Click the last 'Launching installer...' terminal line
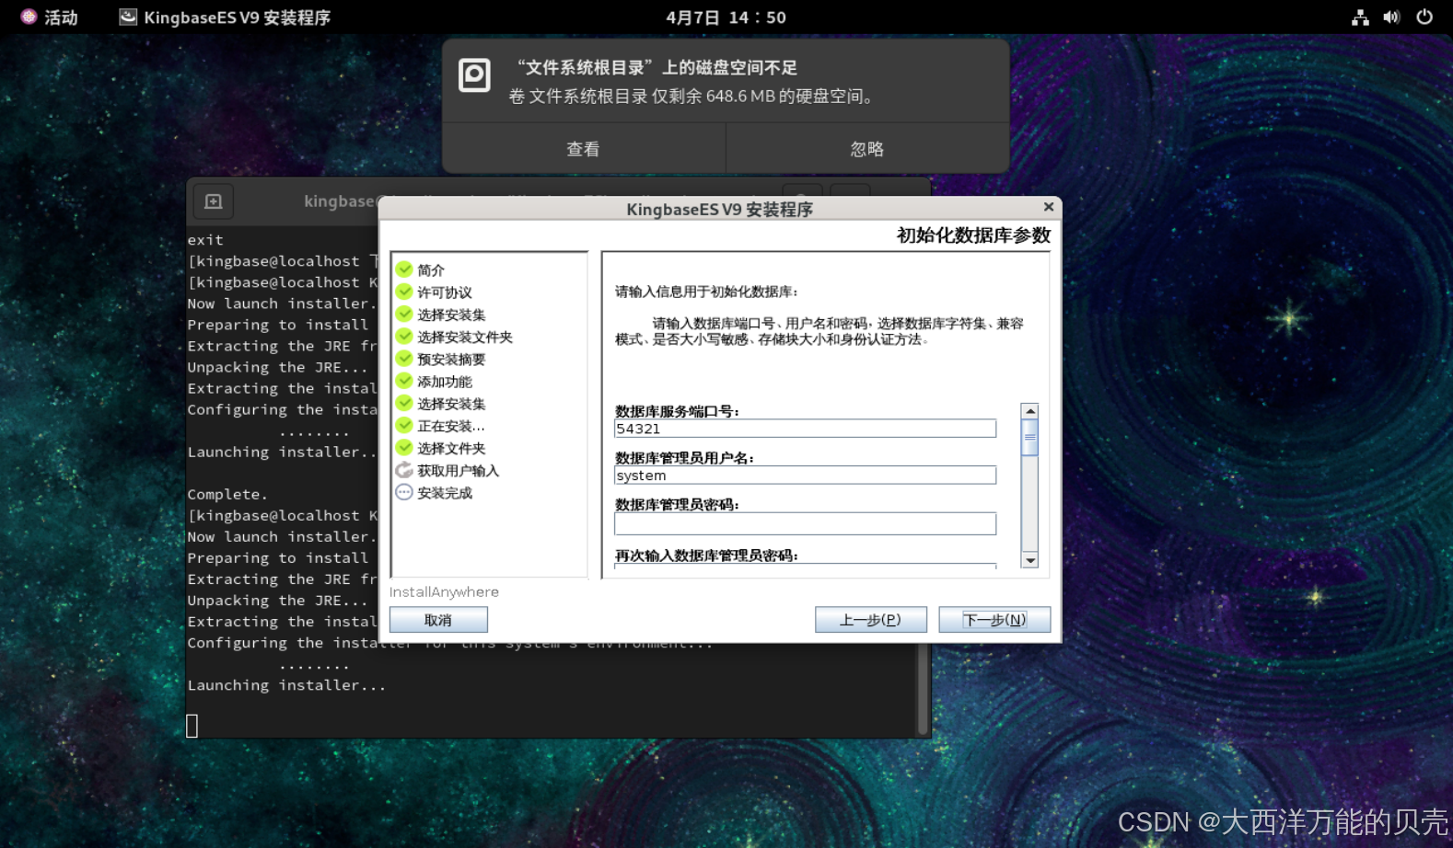This screenshot has height=848, width=1453. point(286,685)
